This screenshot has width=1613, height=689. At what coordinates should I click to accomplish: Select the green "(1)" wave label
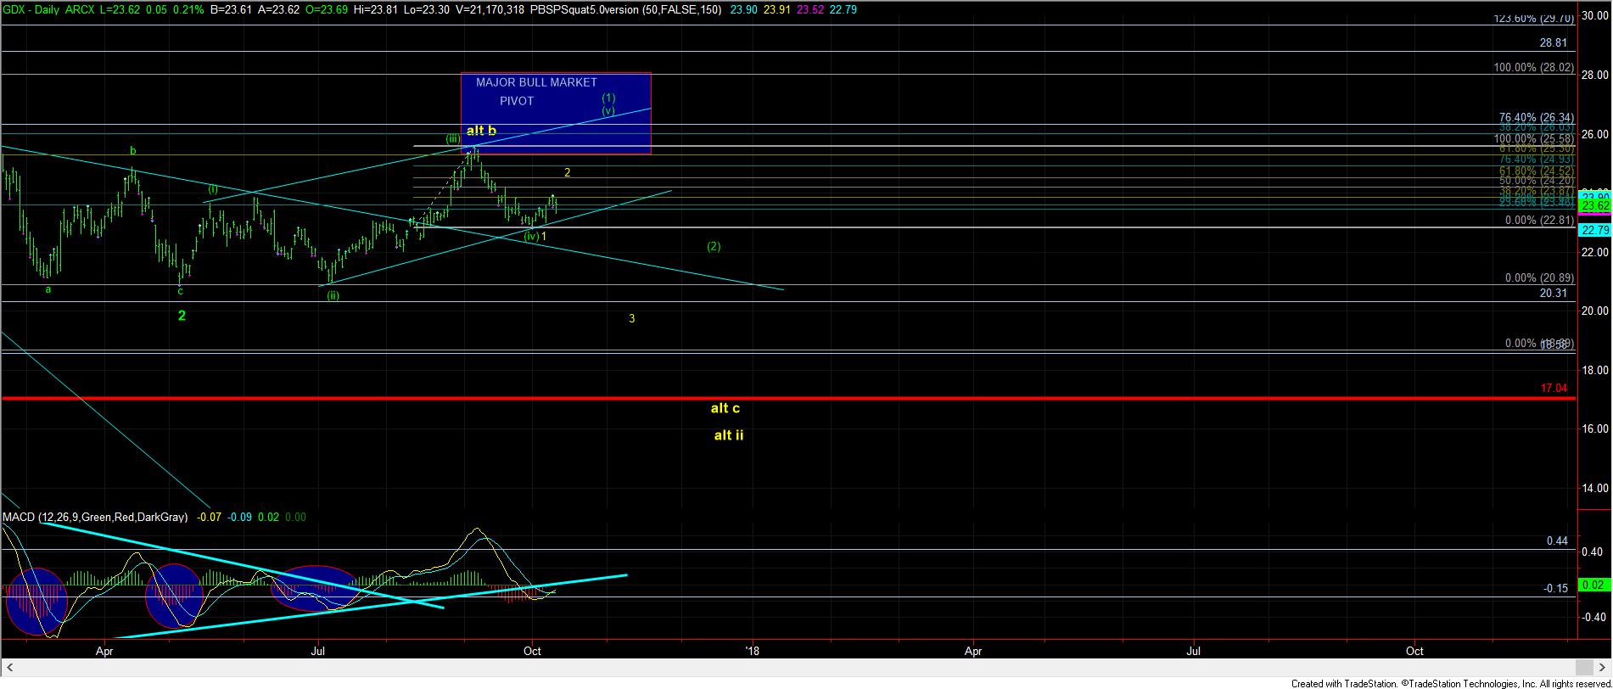(x=608, y=98)
